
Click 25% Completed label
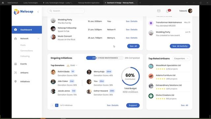132,58
